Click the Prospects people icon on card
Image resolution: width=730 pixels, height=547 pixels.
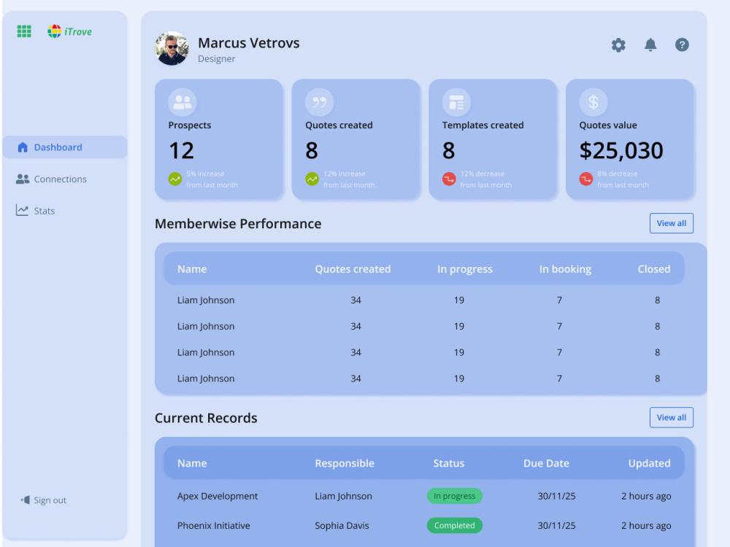pyautogui.click(x=182, y=102)
